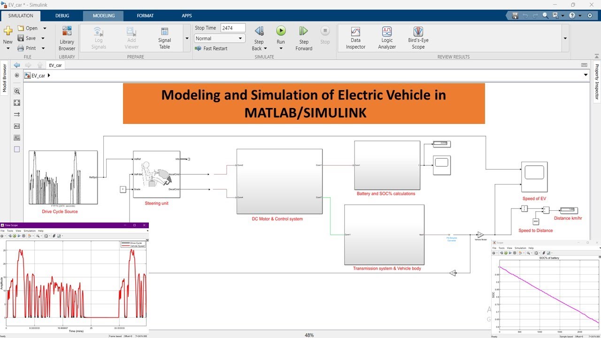Open the Data Inspector
Image resolution: width=601 pixels, height=338 pixels.
tap(355, 38)
